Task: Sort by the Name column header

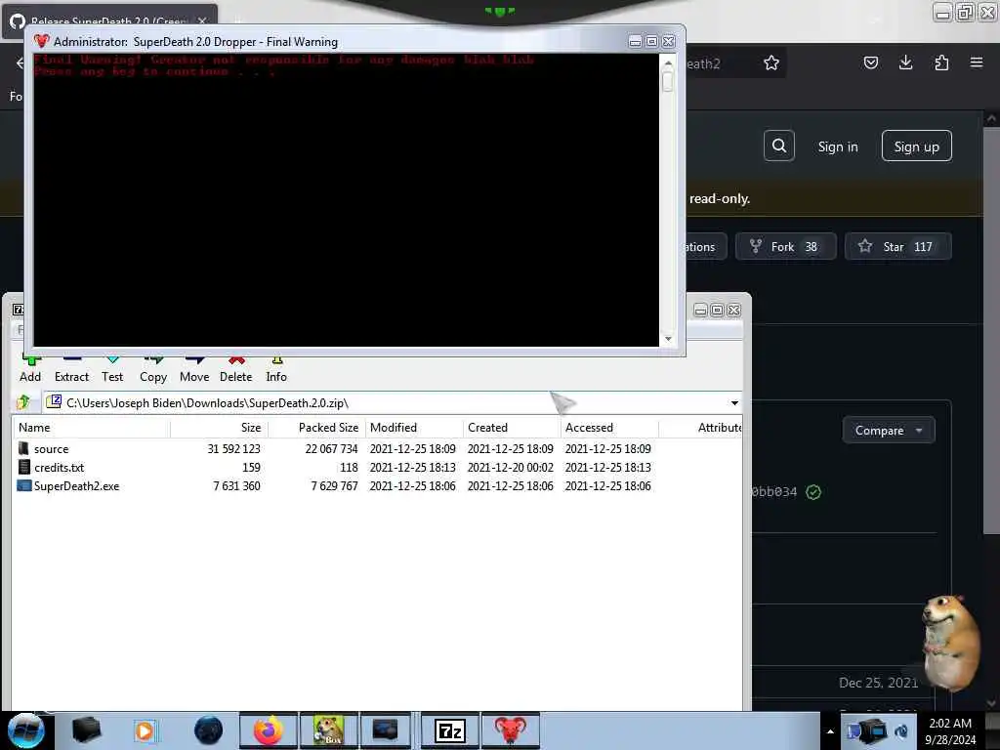Action: click(x=91, y=428)
